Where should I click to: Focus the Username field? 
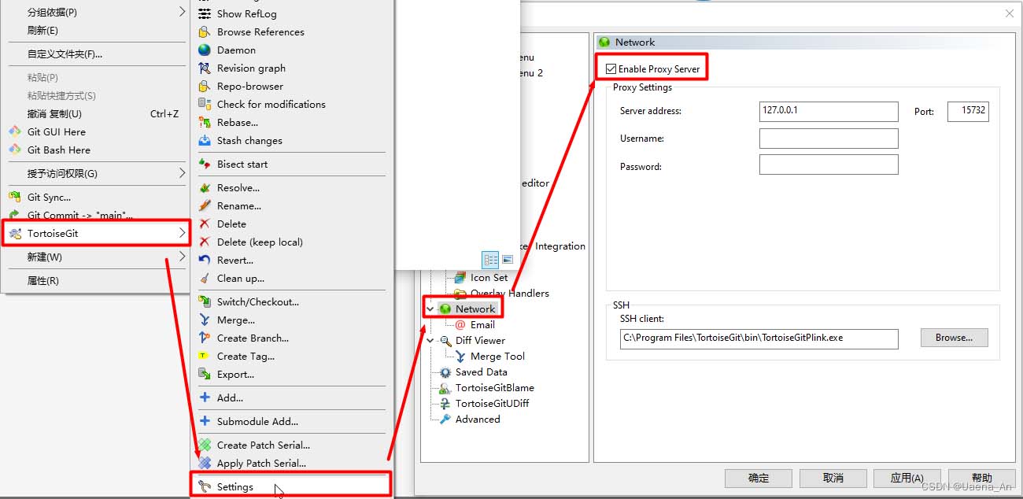[829, 139]
